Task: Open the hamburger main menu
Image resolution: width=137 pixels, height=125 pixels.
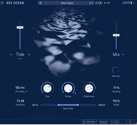Action: click(x=2, y=3)
